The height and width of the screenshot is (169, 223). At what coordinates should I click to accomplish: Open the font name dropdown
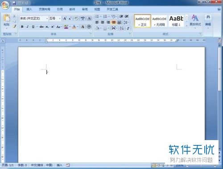click(x=47, y=19)
